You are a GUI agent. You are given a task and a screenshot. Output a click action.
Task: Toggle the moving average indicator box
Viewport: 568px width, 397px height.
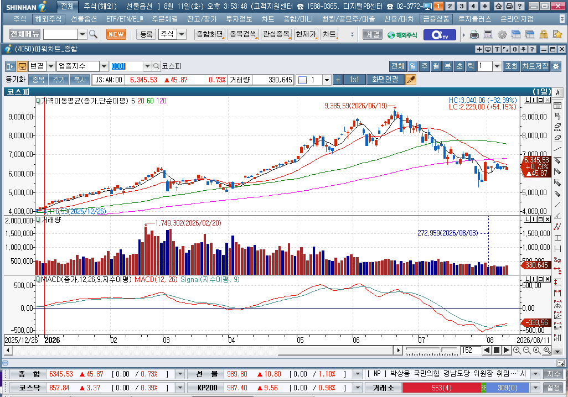[38, 101]
